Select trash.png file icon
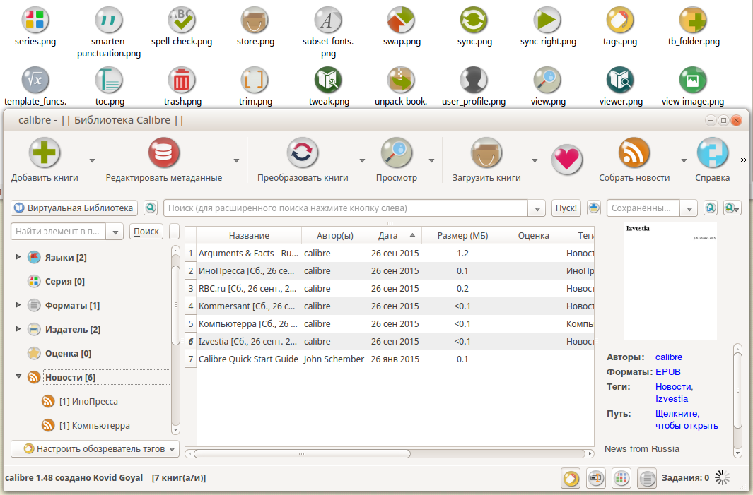The image size is (753, 495). [182, 80]
